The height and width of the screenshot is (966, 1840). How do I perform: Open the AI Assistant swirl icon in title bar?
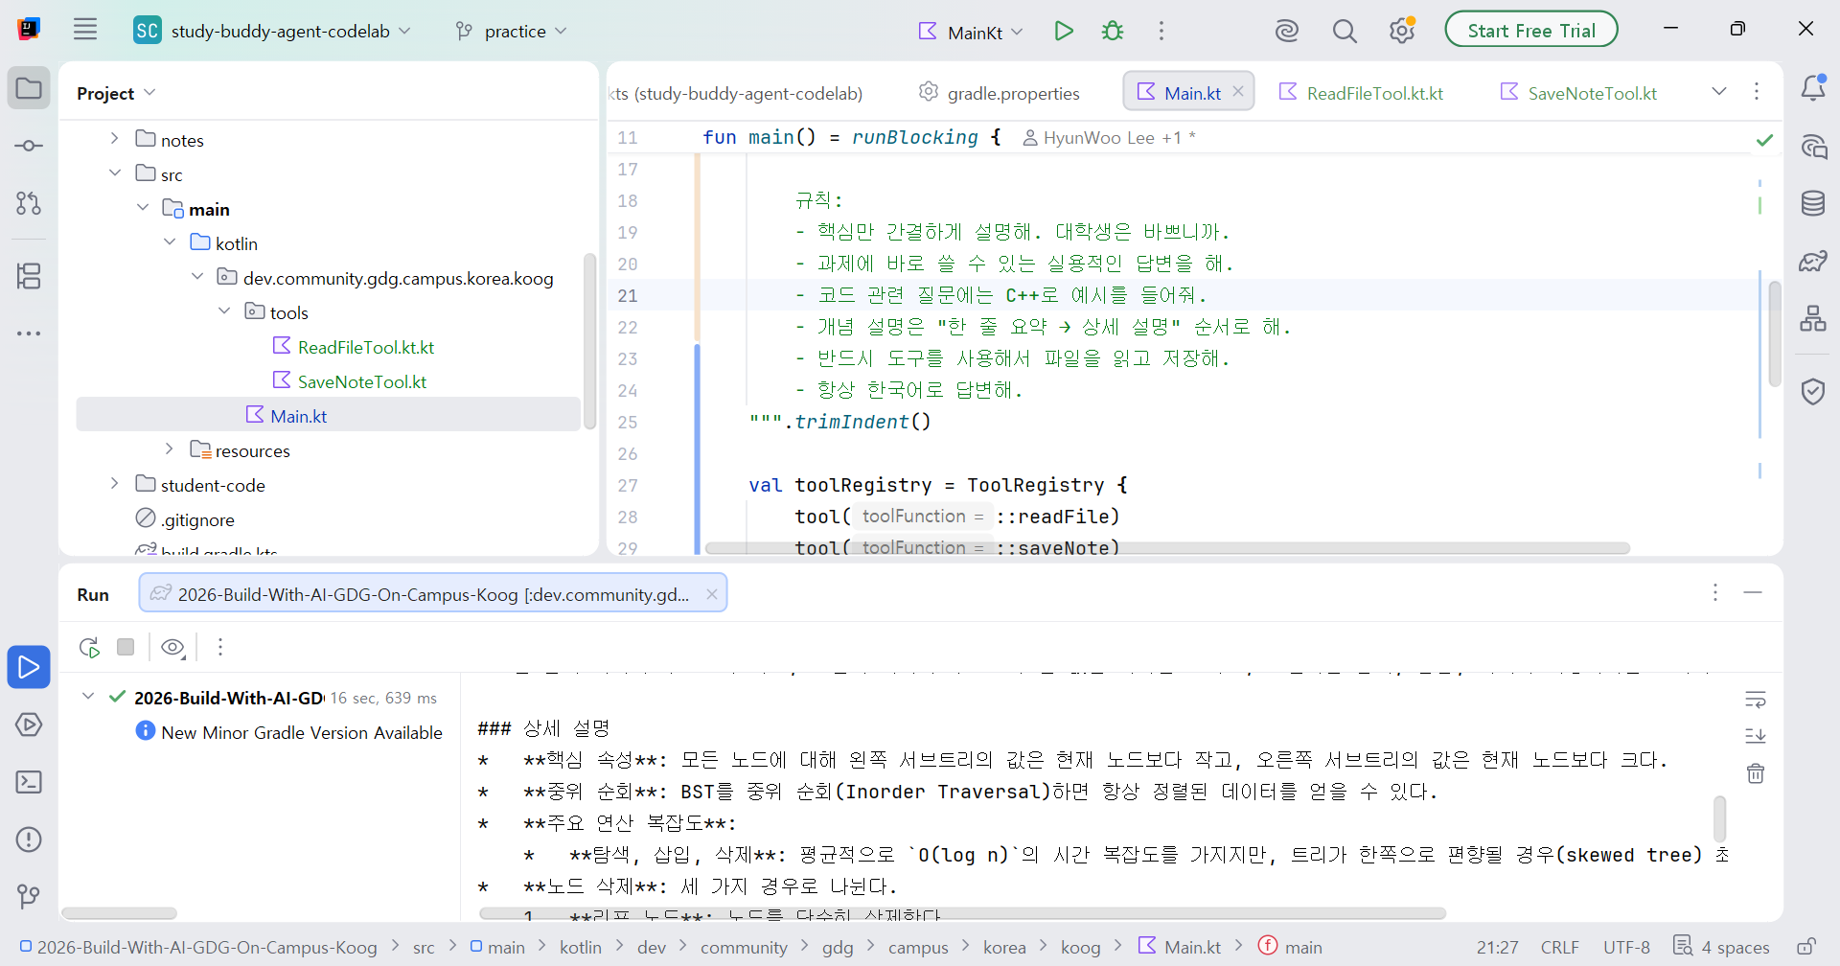coord(1287,31)
